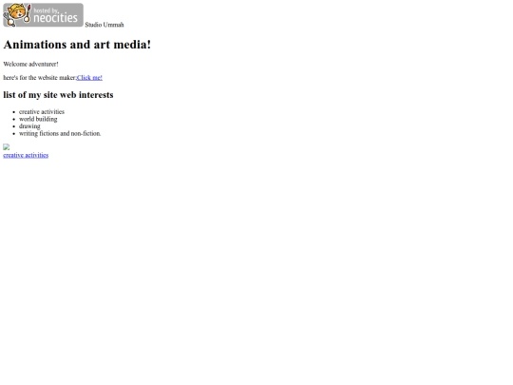Click the 'Animations and art media!' heading
The width and height of the screenshot is (513, 385).
tap(77, 44)
